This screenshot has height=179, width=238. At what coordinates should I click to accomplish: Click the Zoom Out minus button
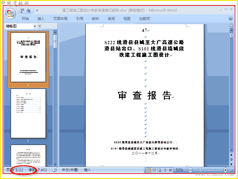tap(190, 170)
